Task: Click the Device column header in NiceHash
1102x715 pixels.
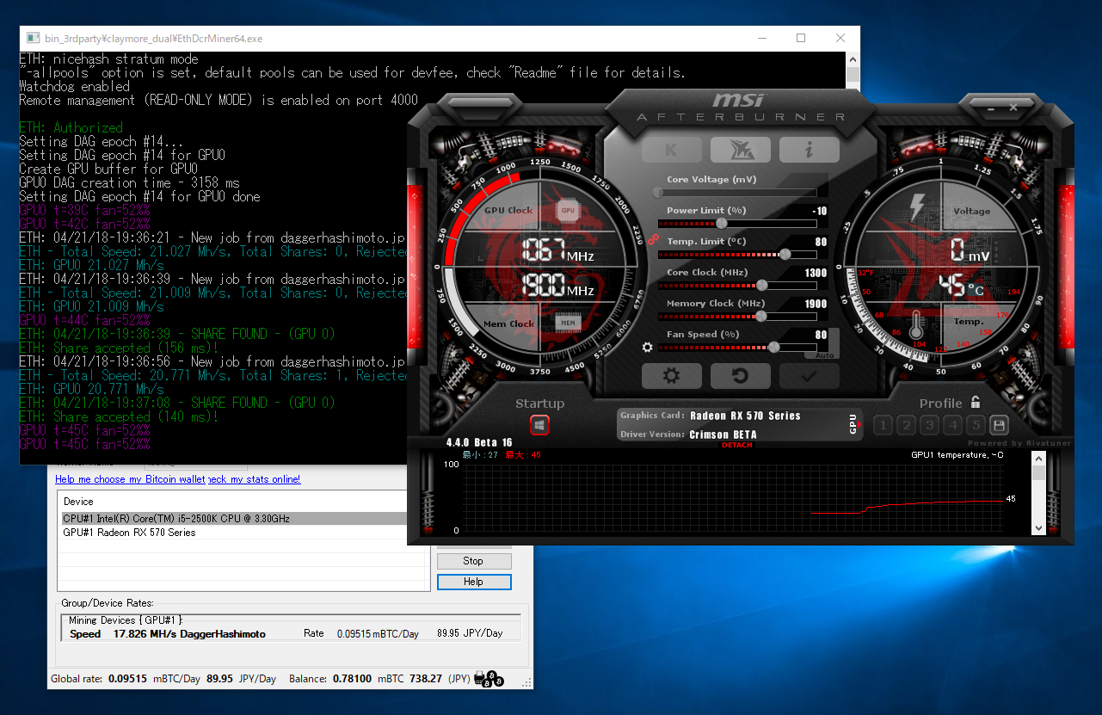Action: point(78,502)
